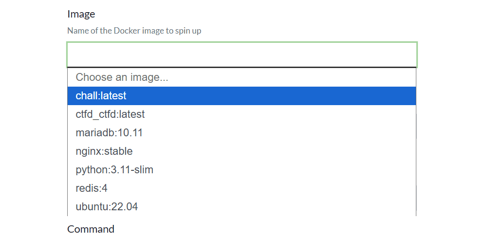
Task: Click the Image field label
Action: [81, 14]
